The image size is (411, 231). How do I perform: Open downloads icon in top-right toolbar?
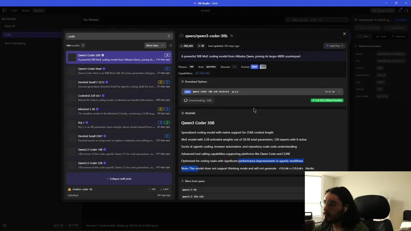click(399, 11)
